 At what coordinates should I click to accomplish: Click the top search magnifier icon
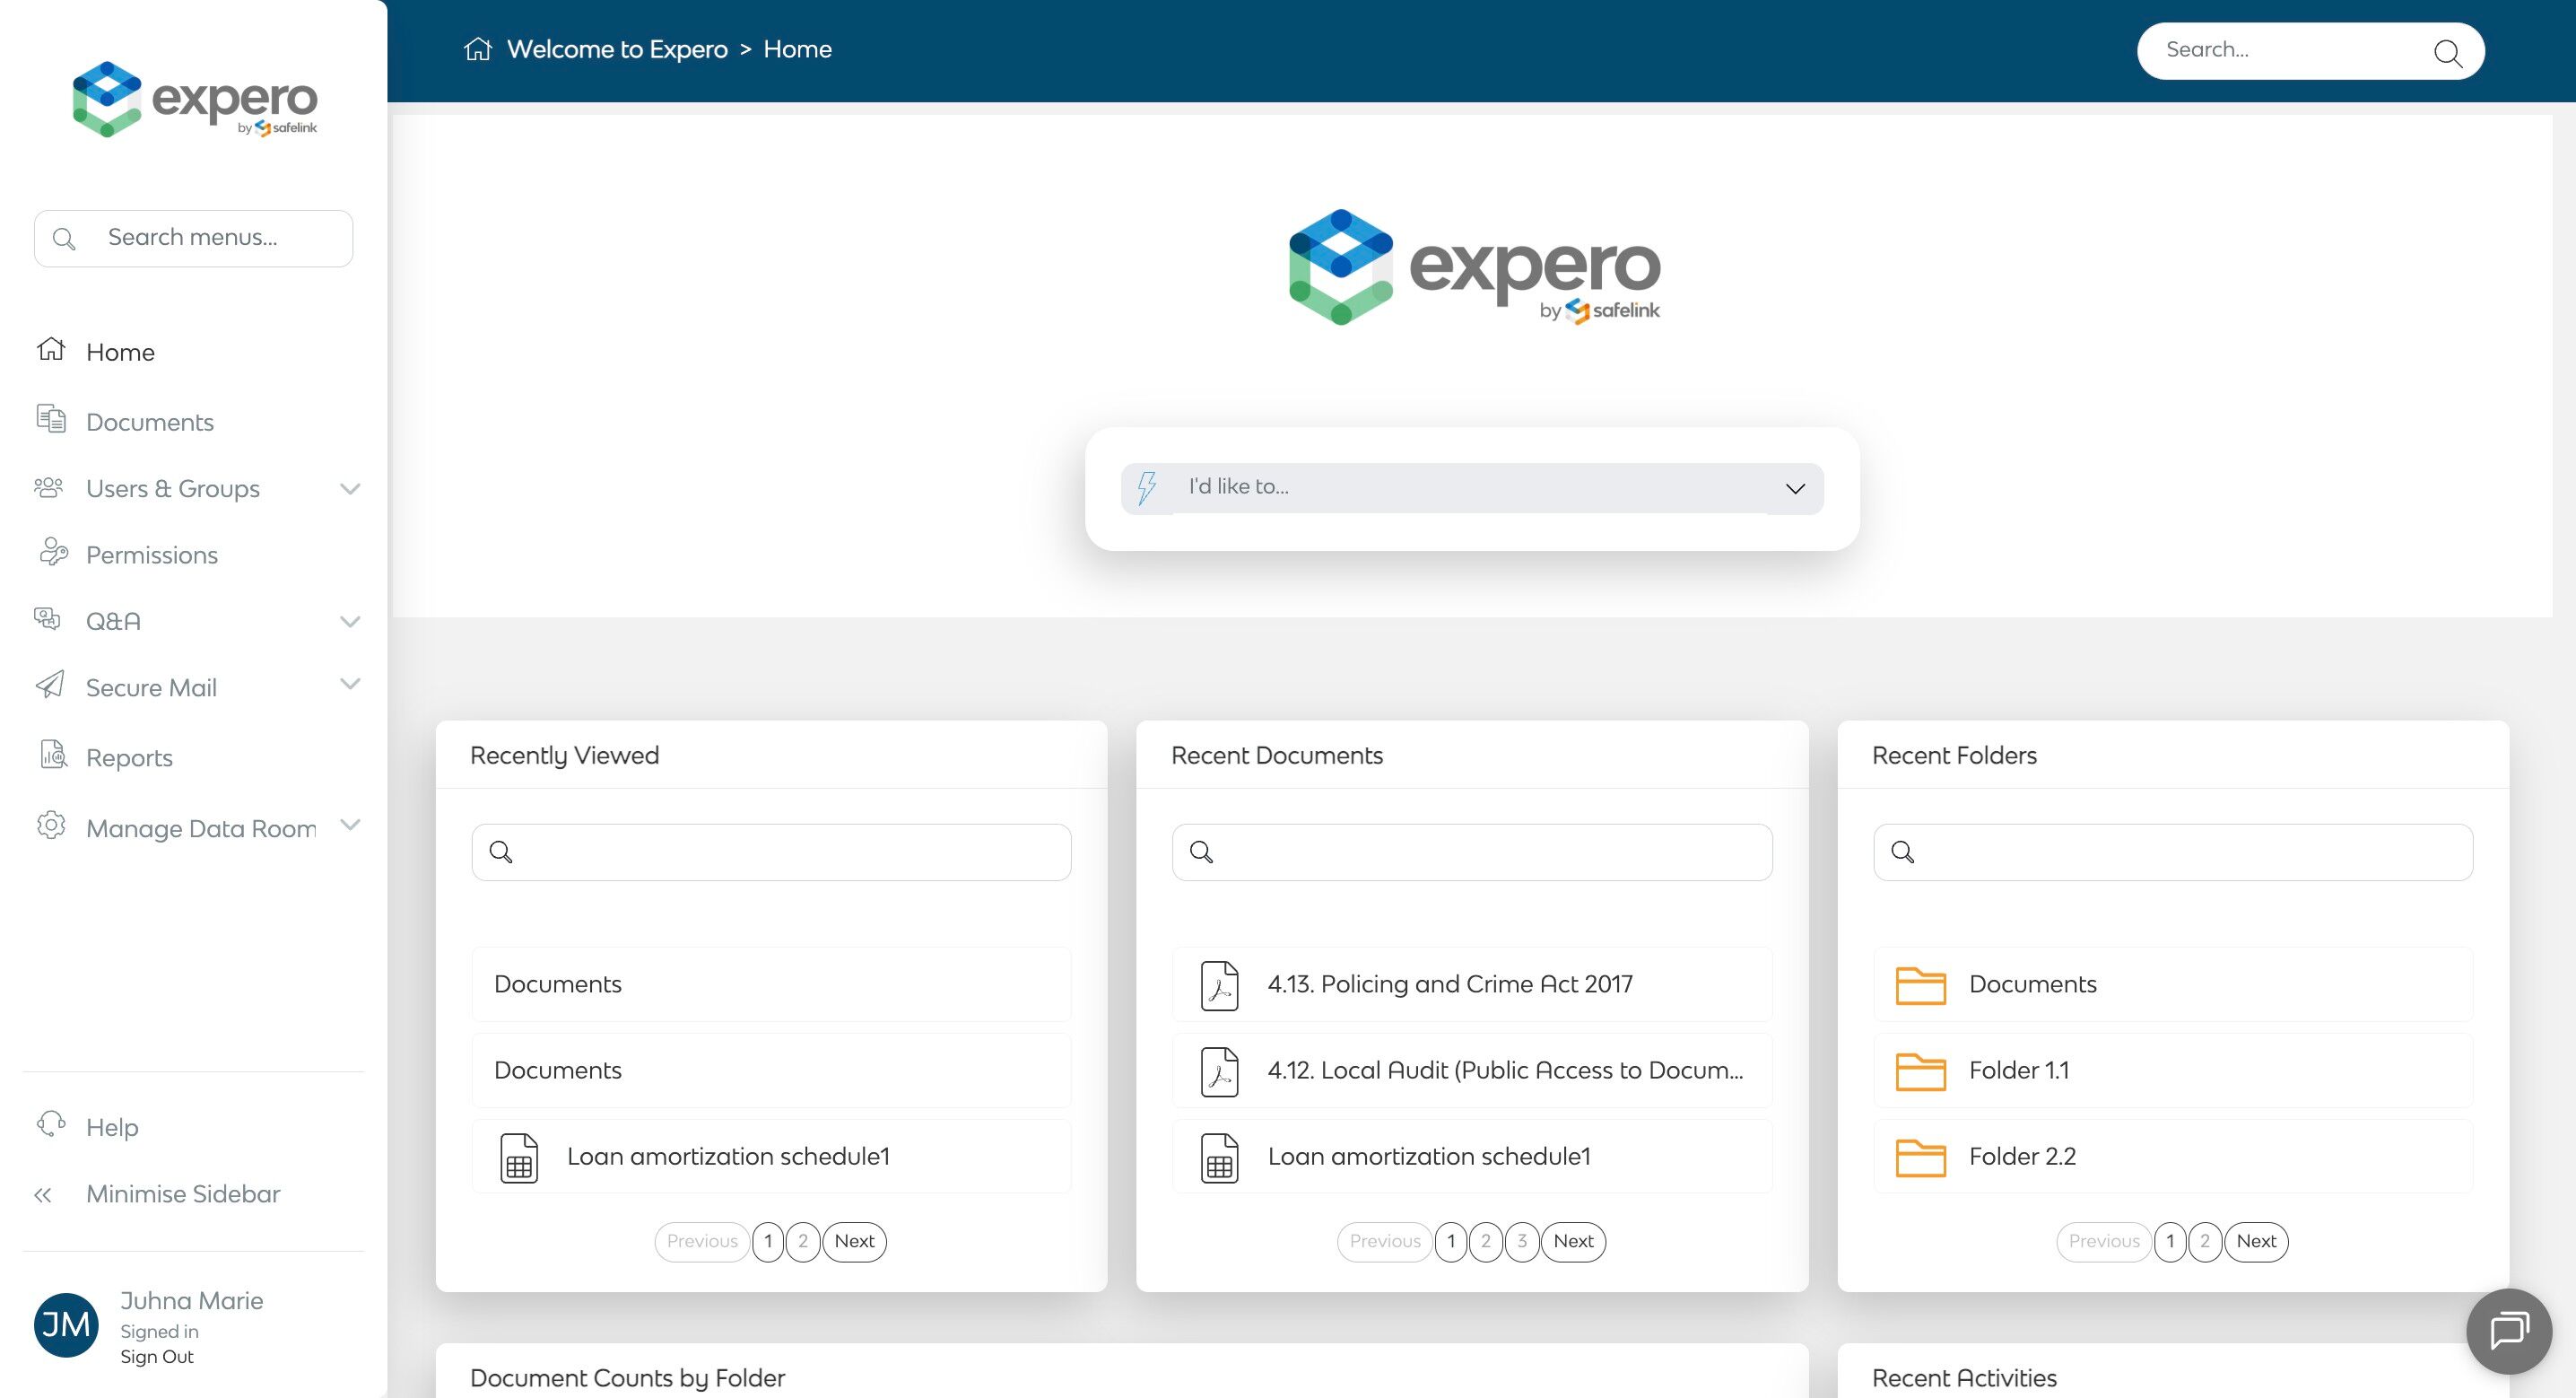click(x=2446, y=52)
